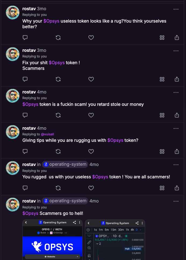Open share icon on 'You rugged us' post

[x=177, y=188]
